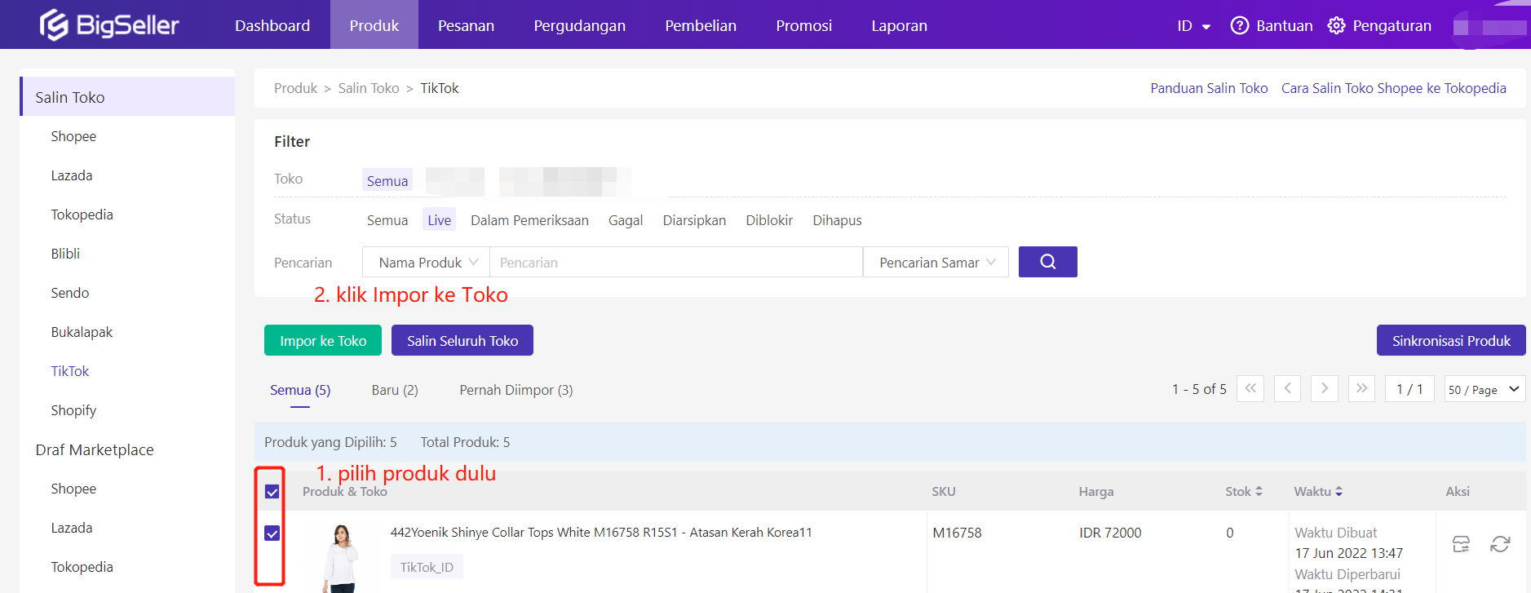Click the TikTok_ID store tag
Viewport: 1531px width, 593px height.
(x=427, y=567)
